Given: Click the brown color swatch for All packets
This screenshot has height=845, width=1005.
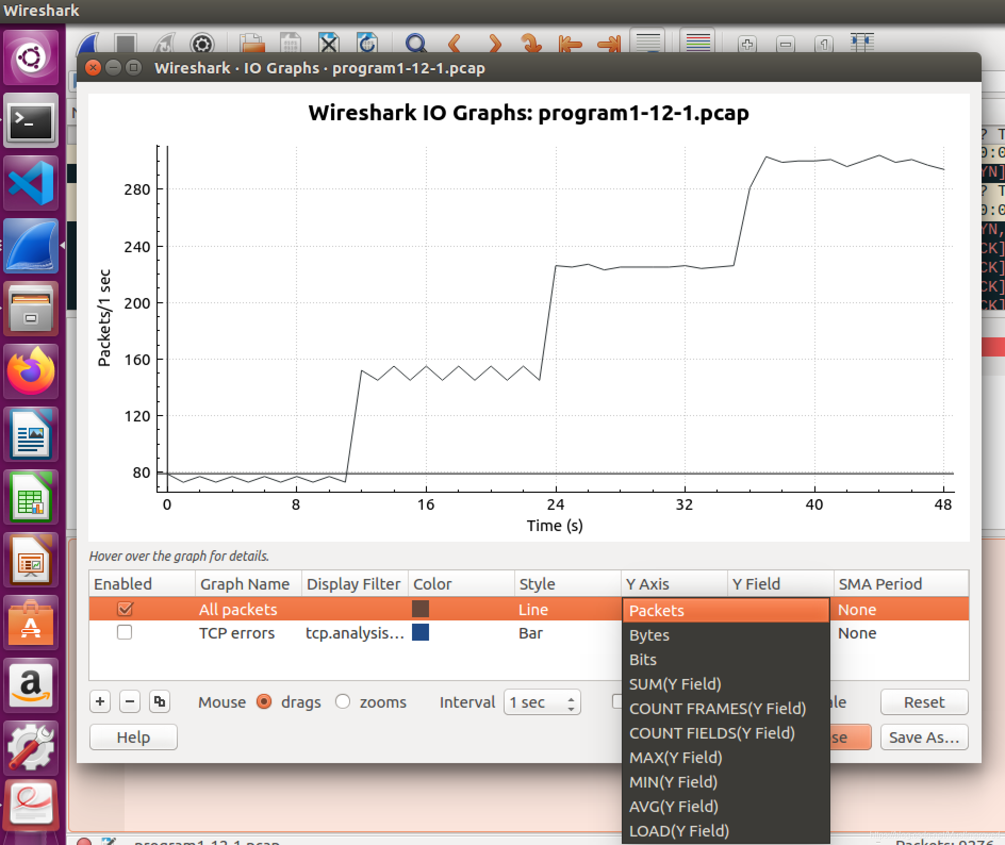Looking at the screenshot, I should point(421,609).
